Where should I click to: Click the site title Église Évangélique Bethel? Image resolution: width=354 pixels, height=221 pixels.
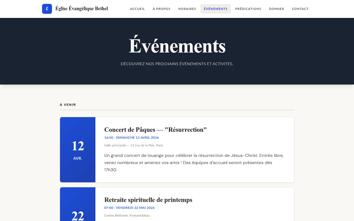[82, 9]
